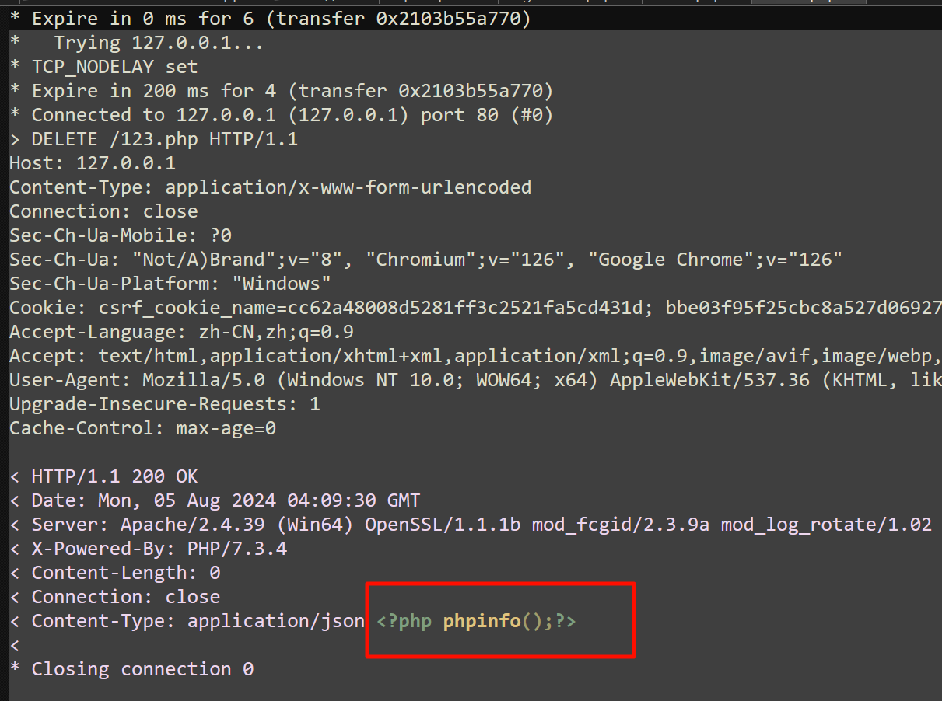The image size is (942, 701).
Task: Click the Host: 127.0.0.1 header line
Action: 92,163
